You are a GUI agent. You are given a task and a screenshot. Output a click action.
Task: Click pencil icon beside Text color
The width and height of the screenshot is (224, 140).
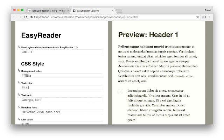tap(19, 83)
